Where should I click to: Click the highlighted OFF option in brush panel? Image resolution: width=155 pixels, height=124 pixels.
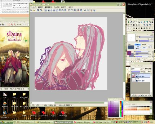click(x=137, y=44)
